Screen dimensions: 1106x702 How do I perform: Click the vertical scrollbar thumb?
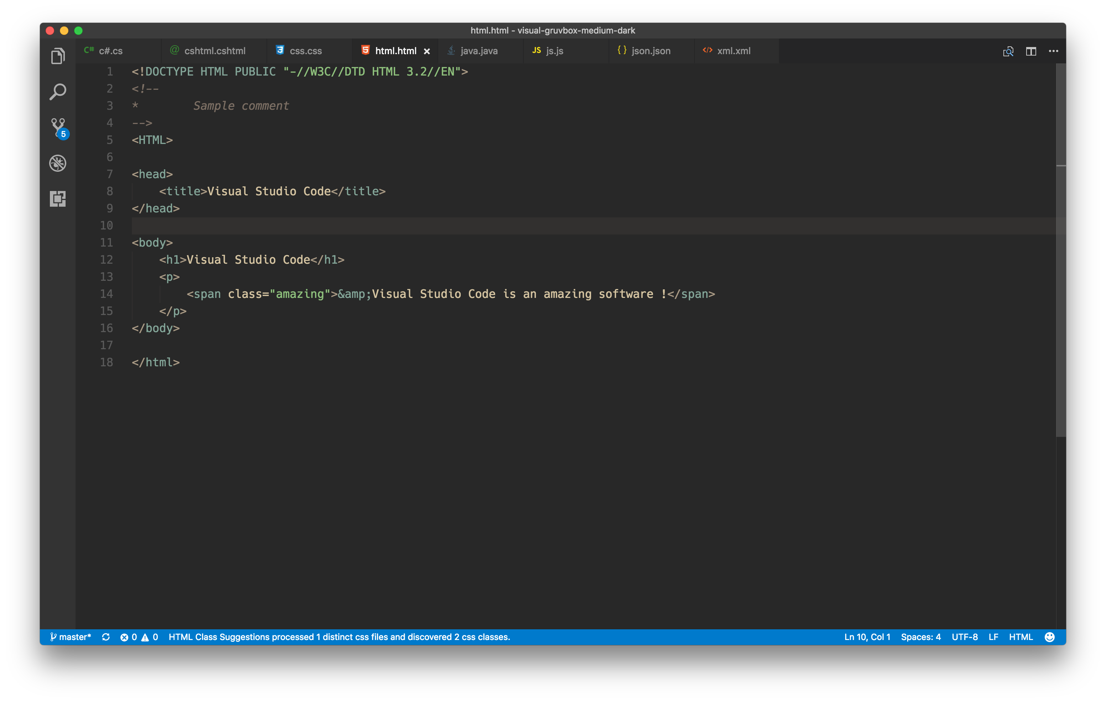1060,251
